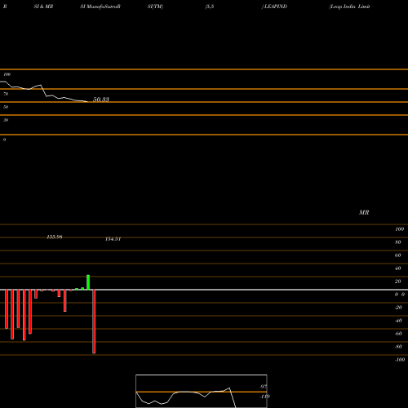
Task: Click the SI MunafaSutraR header text
Action: [100, 7]
